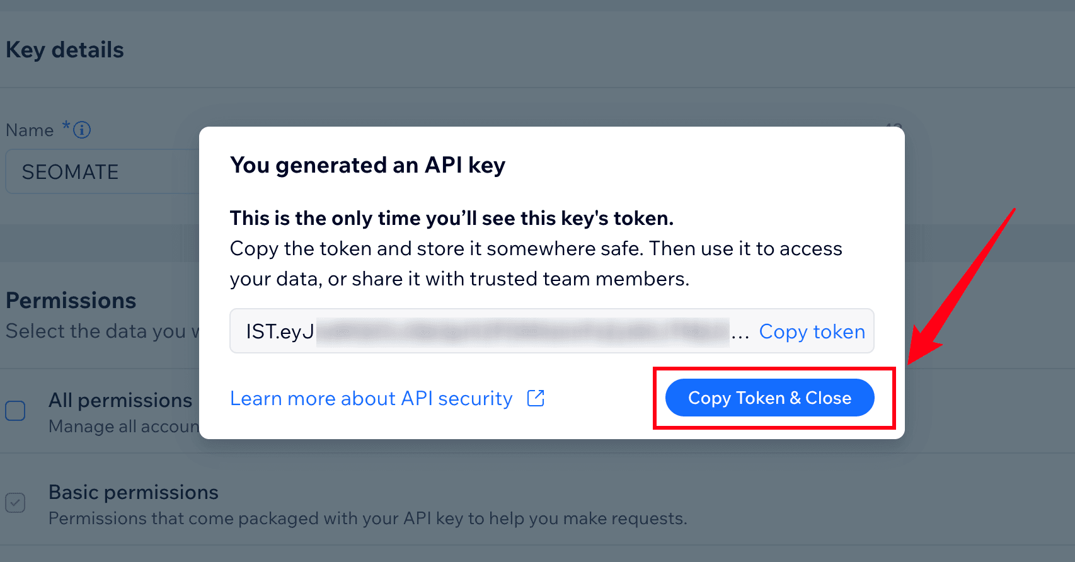Image resolution: width=1075 pixels, height=562 pixels.
Task: Click the checked Basic permissions checkbox
Action: (14, 502)
